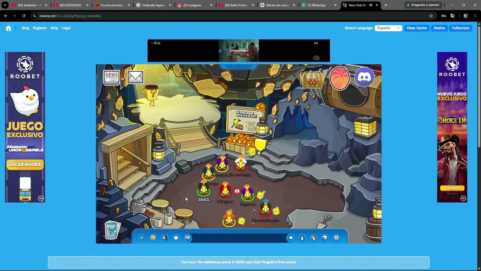
Task: Click the golden puffle statue
Action: 152,95
